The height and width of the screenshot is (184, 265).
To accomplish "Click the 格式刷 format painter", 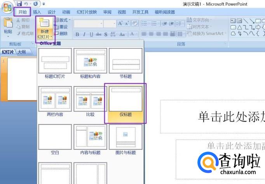I will 25,34.
